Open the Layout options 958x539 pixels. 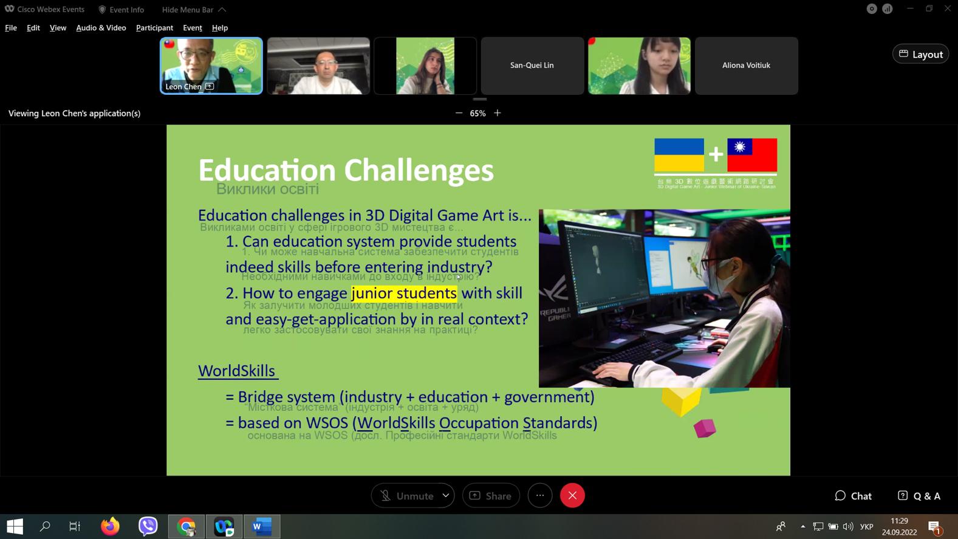(920, 54)
